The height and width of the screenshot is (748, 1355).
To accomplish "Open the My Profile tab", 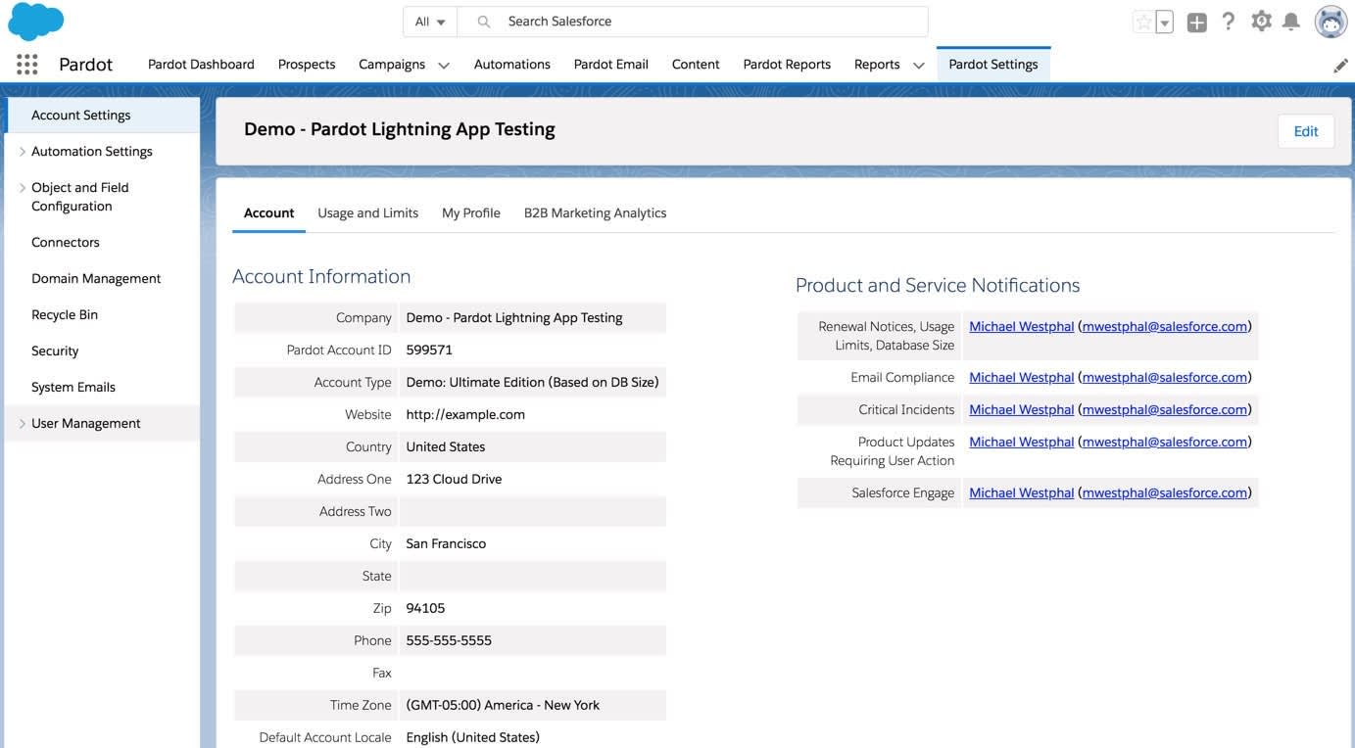I will (x=471, y=212).
